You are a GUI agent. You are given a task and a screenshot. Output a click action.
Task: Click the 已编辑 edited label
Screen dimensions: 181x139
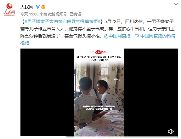[x=75, y=14]
